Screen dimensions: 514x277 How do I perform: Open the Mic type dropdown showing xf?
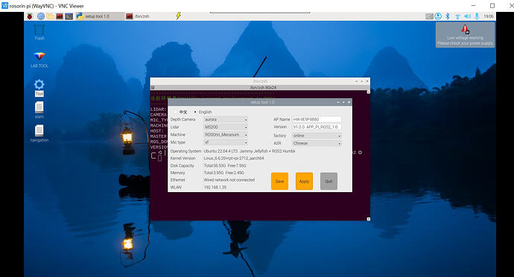pos(226,142)
